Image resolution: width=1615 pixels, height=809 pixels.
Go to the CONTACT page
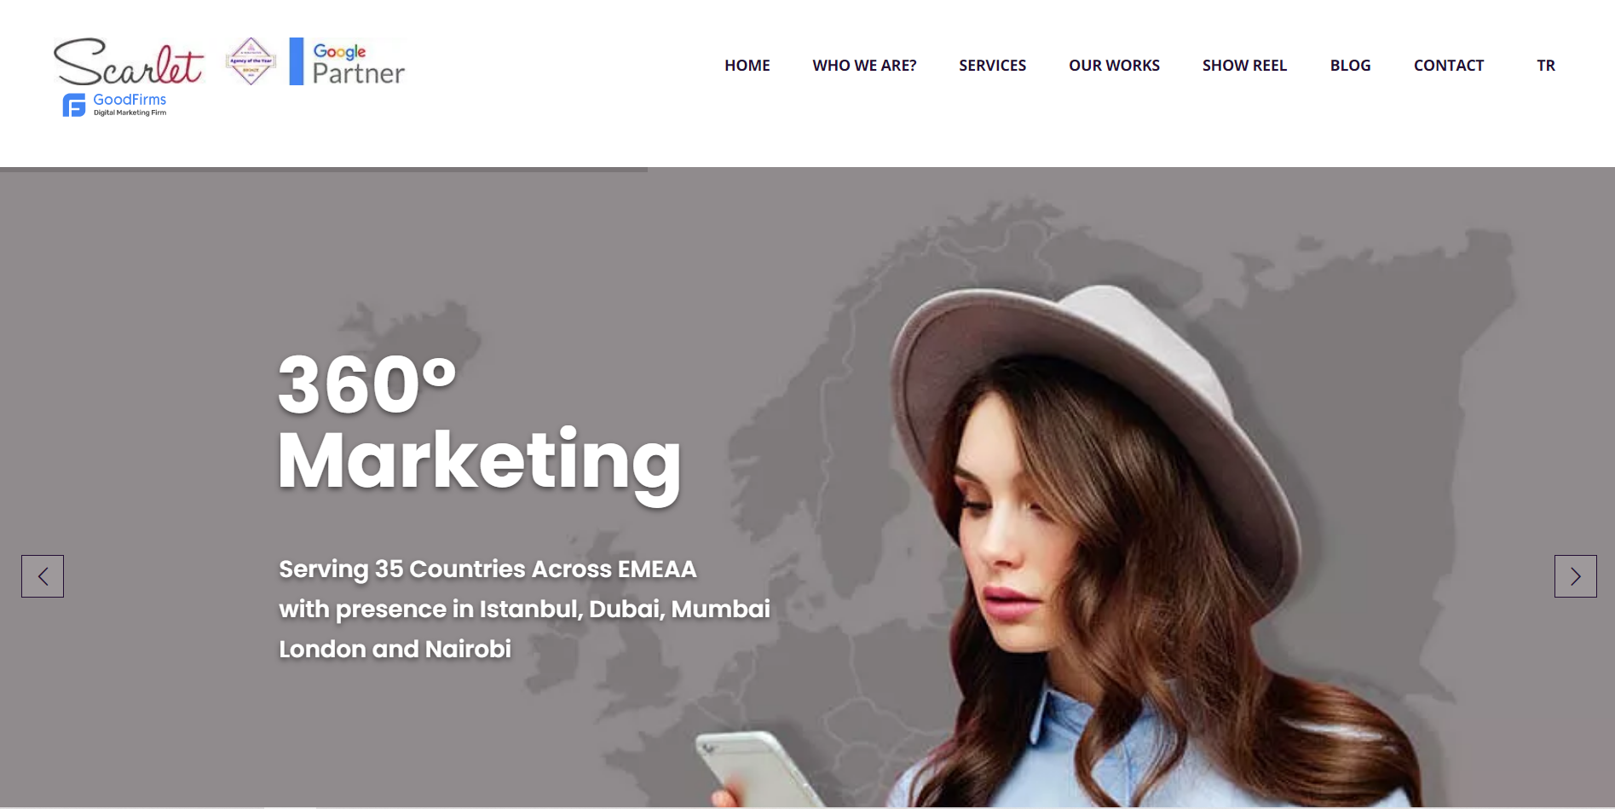click(x=1448, y=66)
